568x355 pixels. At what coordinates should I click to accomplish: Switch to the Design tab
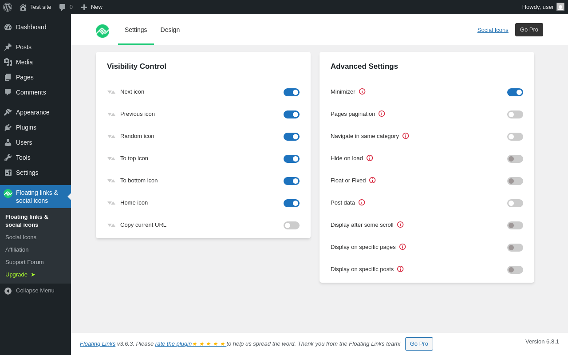tap(170, 30)
